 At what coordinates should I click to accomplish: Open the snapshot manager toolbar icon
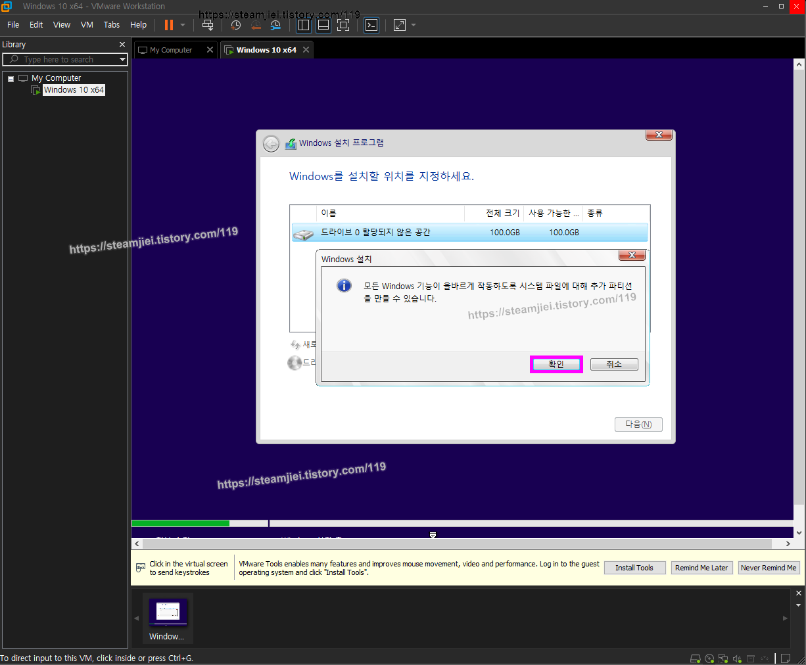[275, 25]
